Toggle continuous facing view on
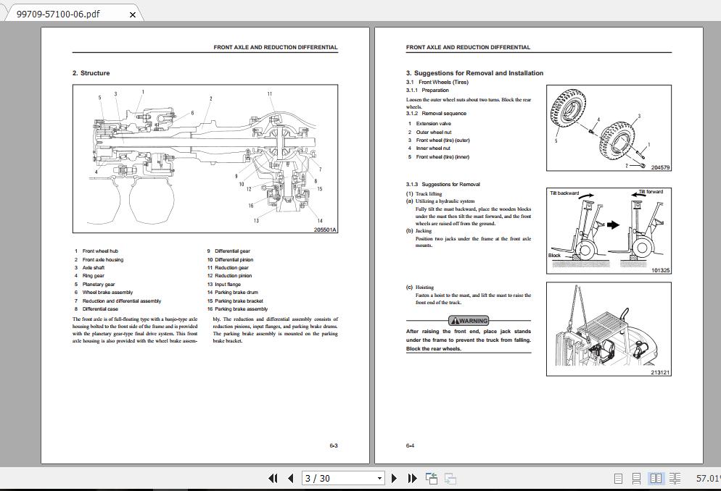Image resolution: width=721 pixels, height=491 pixels. pyautogui.click(x=675, y=479)
